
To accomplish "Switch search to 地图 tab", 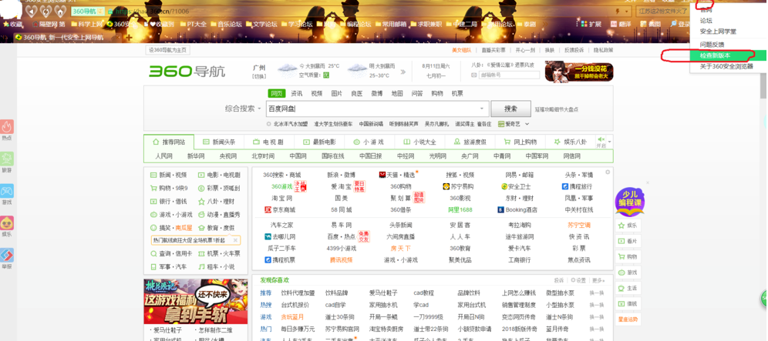I will [397, 93].
